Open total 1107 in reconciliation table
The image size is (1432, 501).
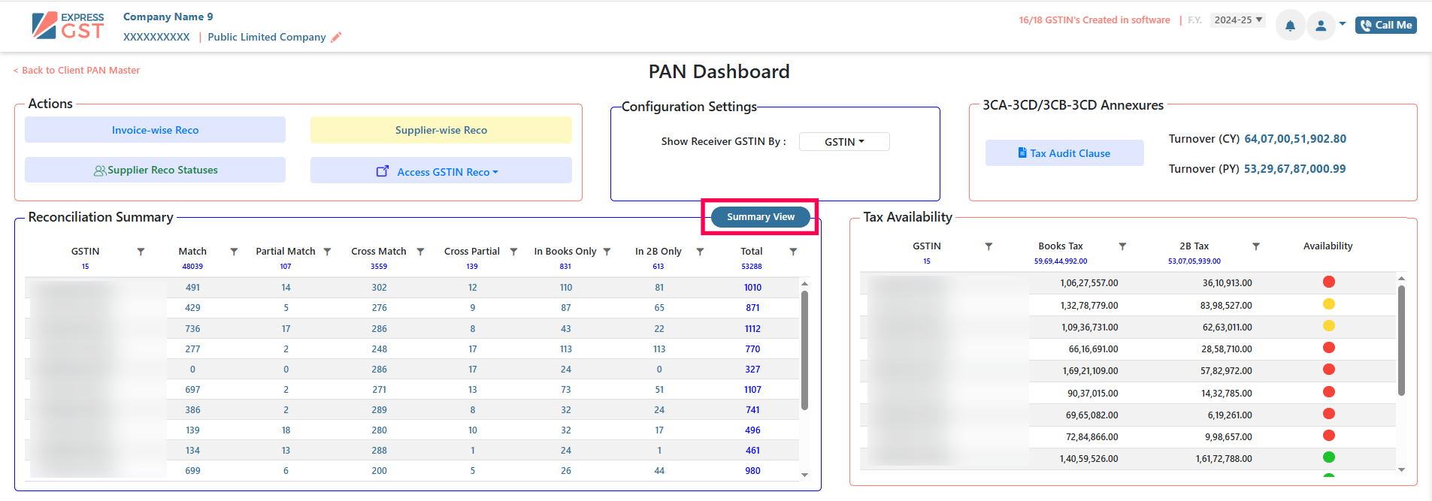752,390
